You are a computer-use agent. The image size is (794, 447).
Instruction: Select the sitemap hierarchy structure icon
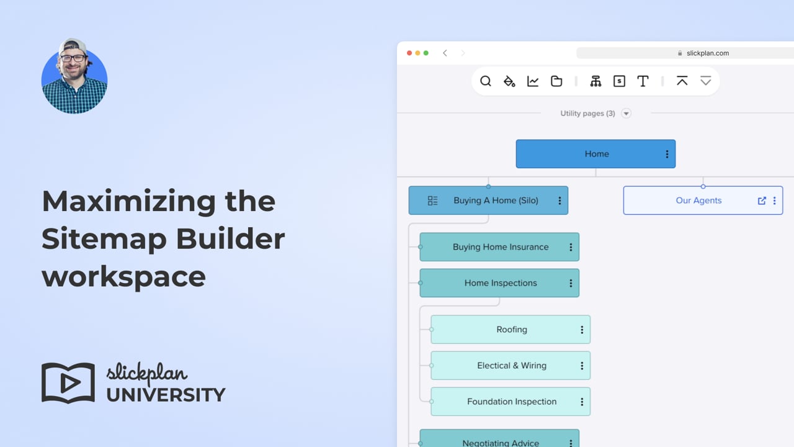[x=595, y=81]
